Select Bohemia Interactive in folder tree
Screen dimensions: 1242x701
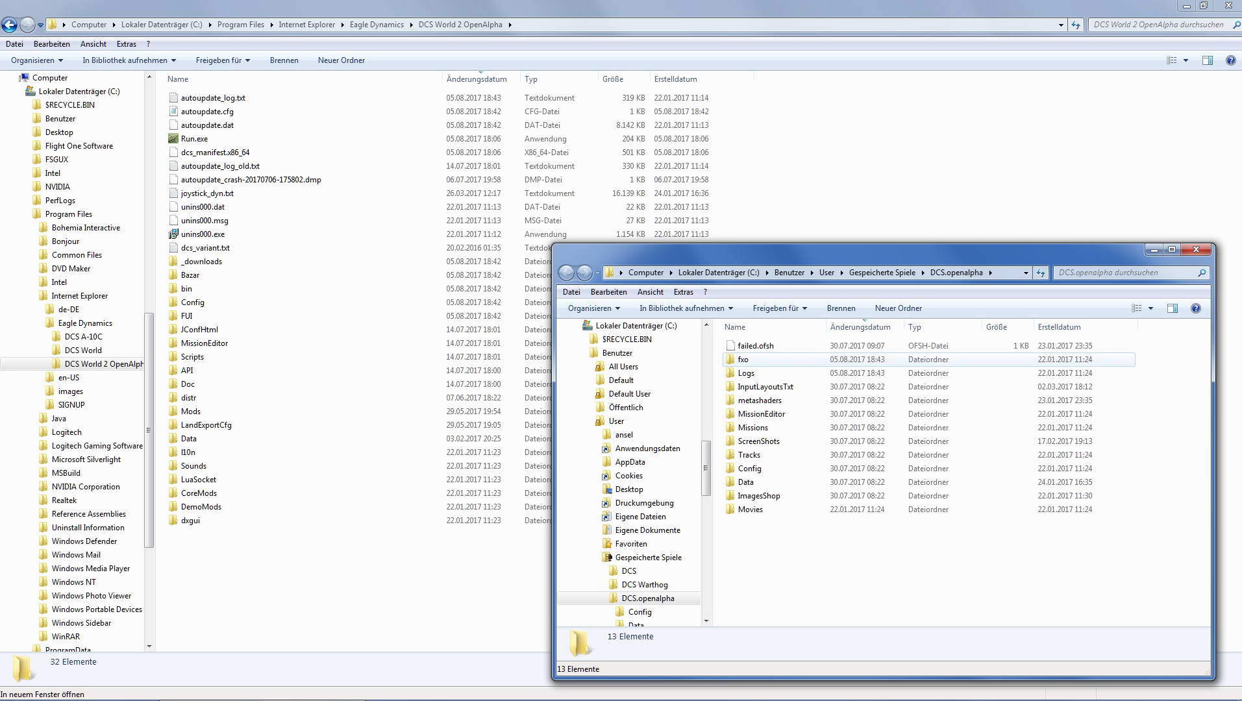[x=86, y=227]
